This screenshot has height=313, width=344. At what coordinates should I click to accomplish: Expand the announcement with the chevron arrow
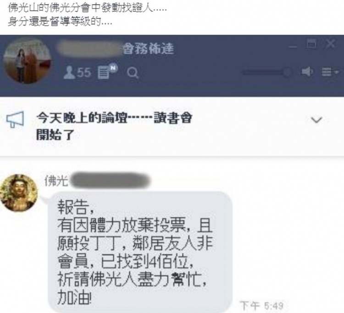click(316, 120)
